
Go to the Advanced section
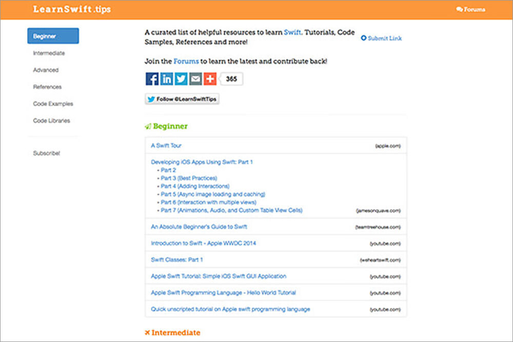46,70
